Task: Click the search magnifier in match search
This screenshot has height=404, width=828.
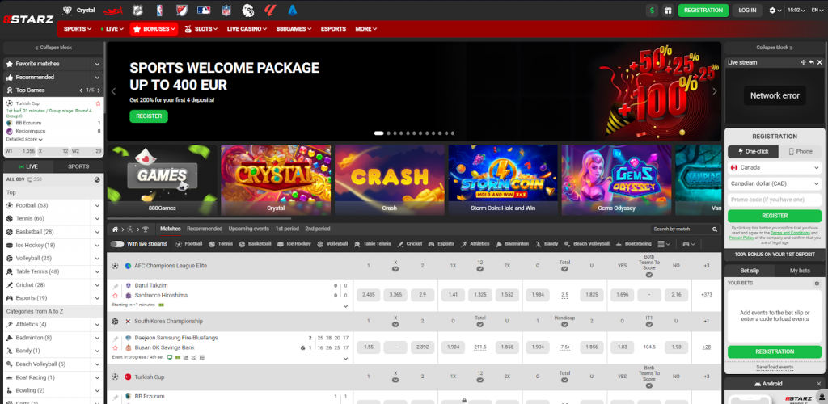Action: 715,229
